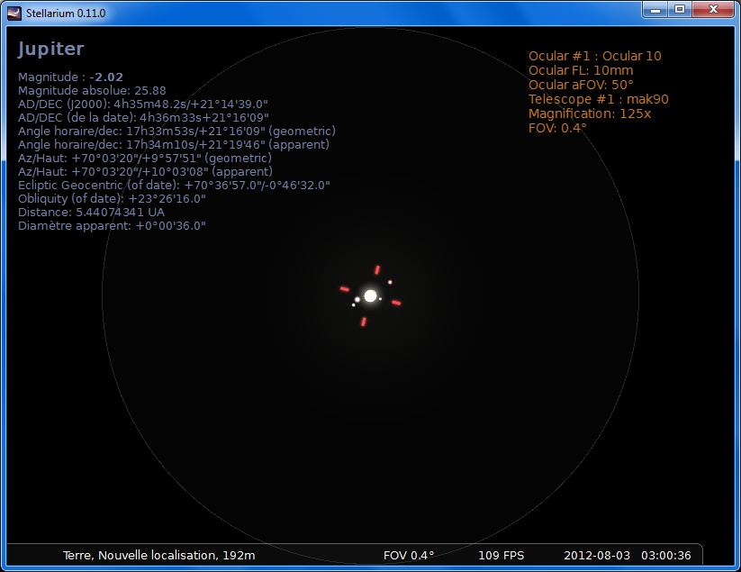Minimize the Stellarium window
This screenshot has width=741, height=572.
655,9
